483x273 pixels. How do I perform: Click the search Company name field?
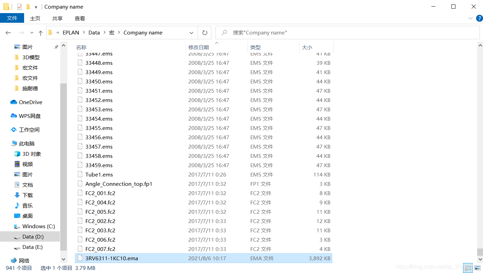click(x=347, y=33)
